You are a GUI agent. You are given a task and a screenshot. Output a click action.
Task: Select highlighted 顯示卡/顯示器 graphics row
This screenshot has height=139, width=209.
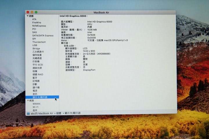[x=42, y=97]
